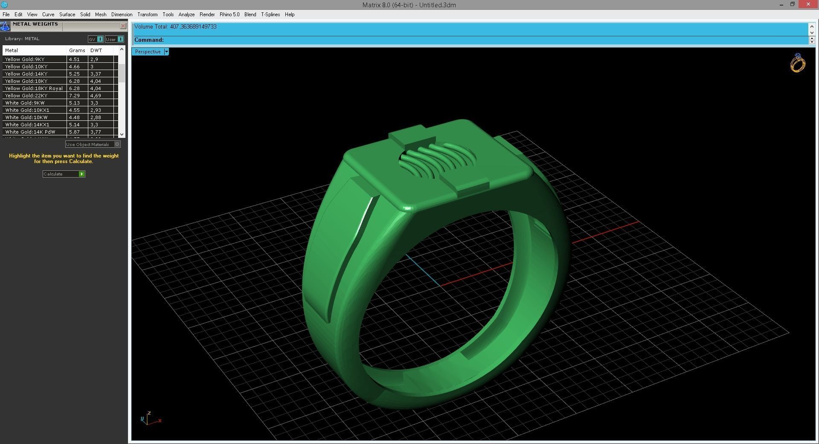Select the White Gold:14KX1 row
819x444 pixels.
point(60,125)
